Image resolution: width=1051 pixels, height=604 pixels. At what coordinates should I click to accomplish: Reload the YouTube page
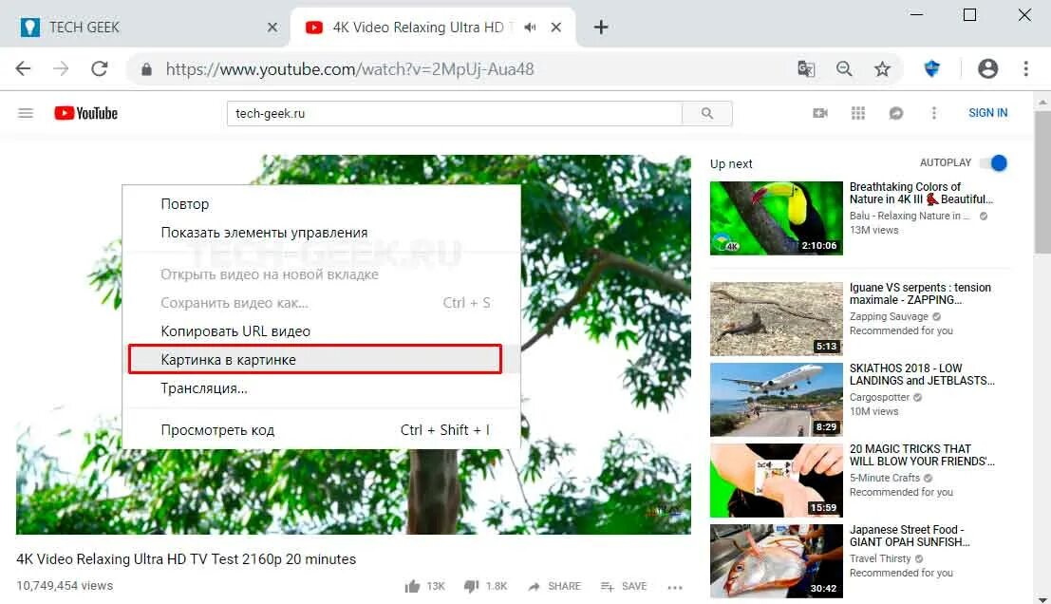click(100, 68)
